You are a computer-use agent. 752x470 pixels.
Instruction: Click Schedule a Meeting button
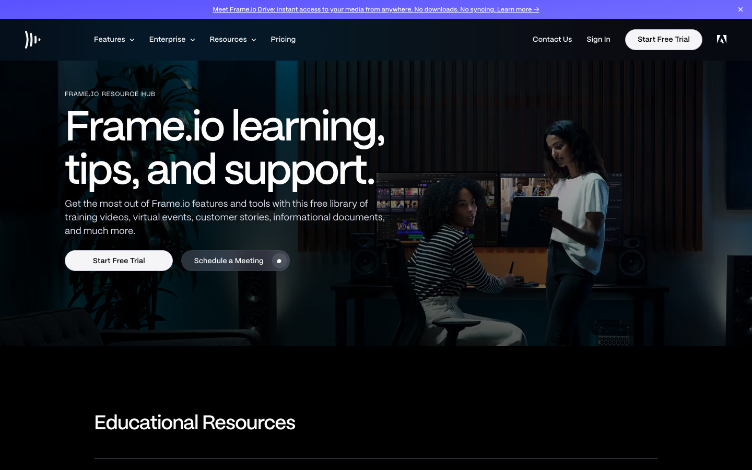[x=236, y=261]
